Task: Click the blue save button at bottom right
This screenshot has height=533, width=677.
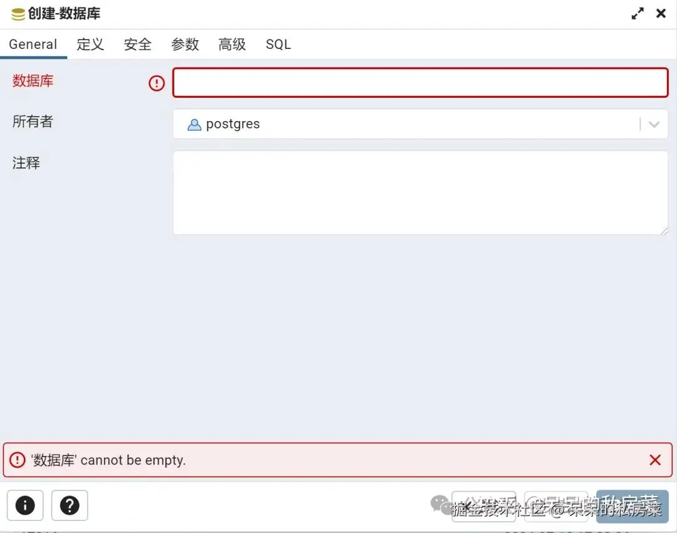Action: tap(632, 506)
